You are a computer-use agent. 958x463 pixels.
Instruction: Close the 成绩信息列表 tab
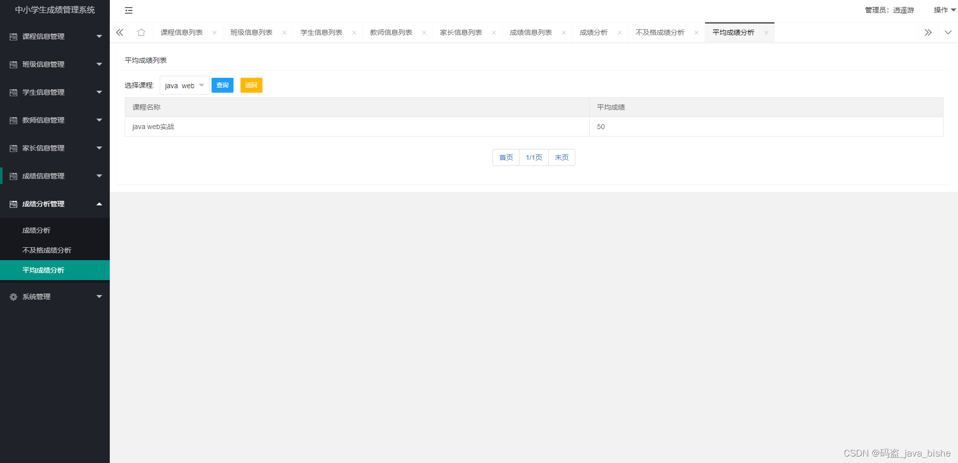tap(564, 33)
